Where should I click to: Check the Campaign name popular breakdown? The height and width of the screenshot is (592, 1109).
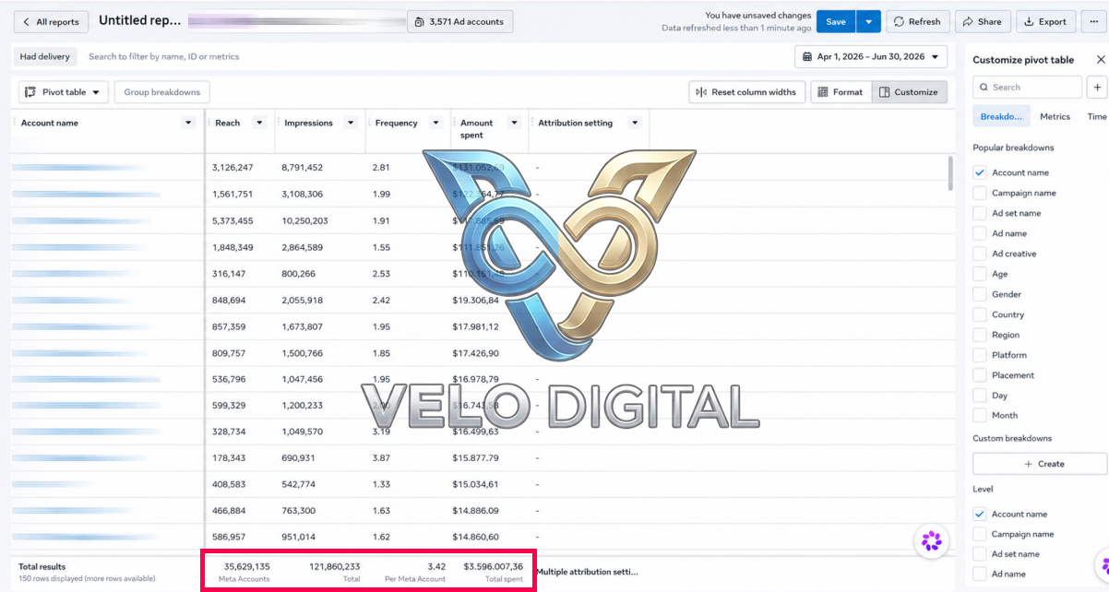click(980, 193)
